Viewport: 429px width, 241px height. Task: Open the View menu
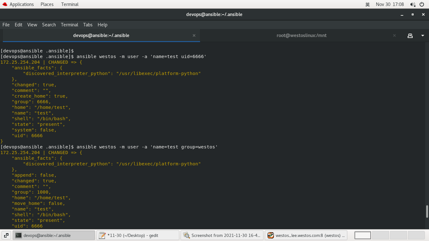point(32,25)
